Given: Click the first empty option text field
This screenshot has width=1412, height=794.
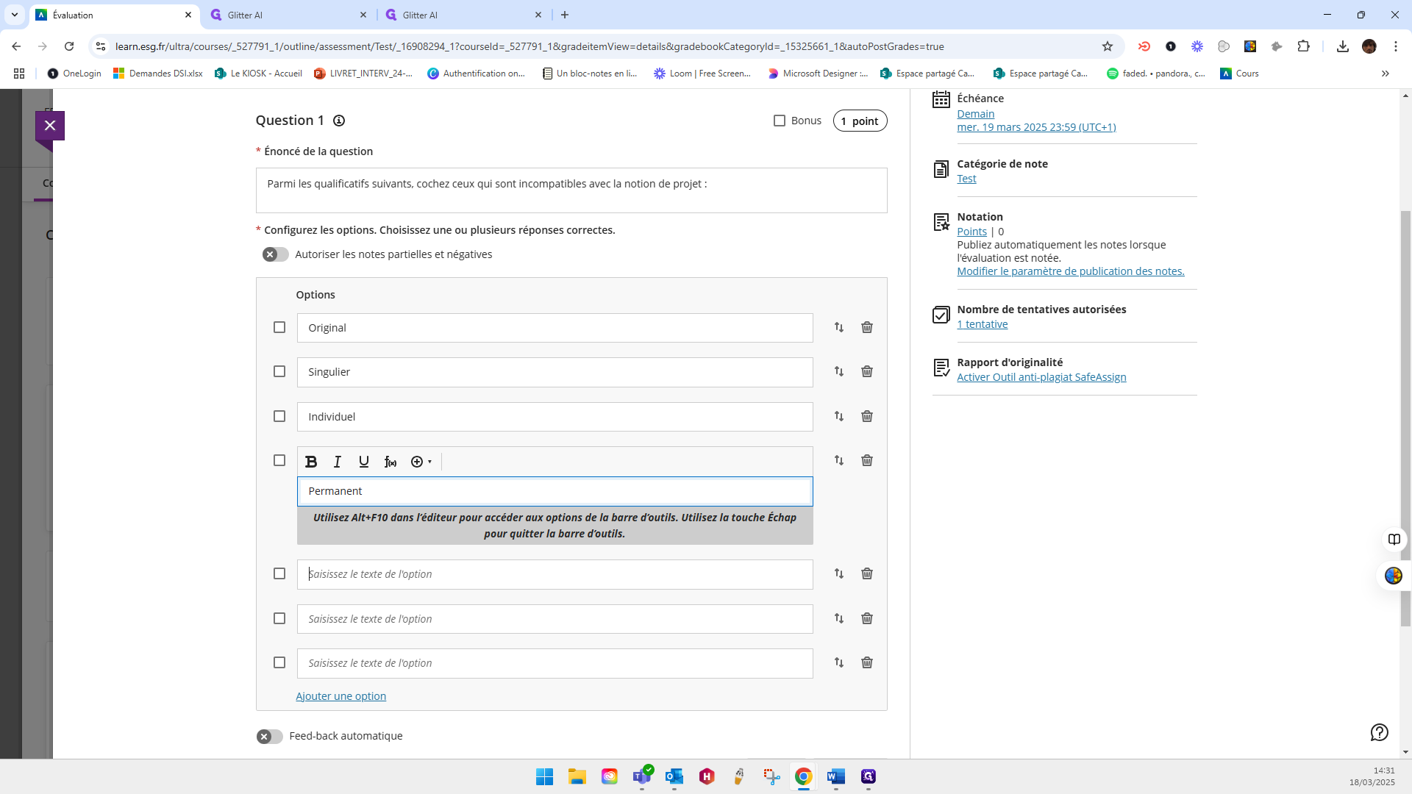Looking at the screenshot, I should coord(555,574).
